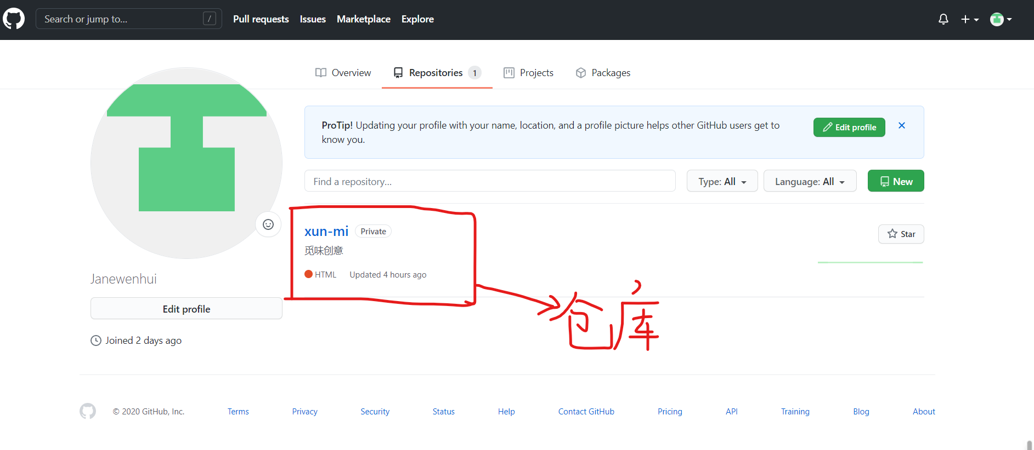This screenshot has height=450, width=1034.
Task: Create a New repository
Action: click(896, 181)
